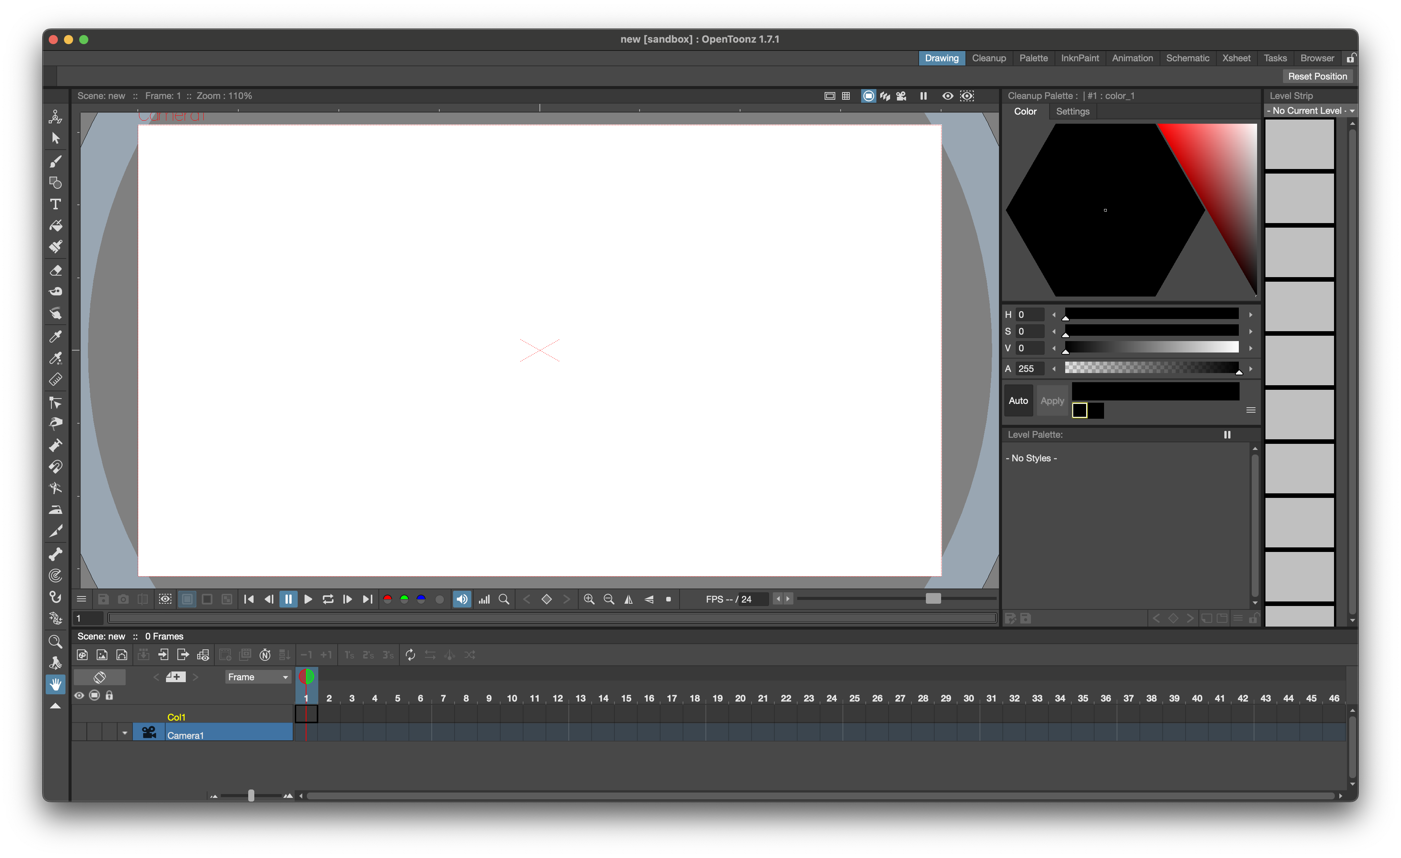The width and height of the screenshot is (1401, 858).
Task: Toggle the Camera View mode
Action: click(x=901, y=96)
